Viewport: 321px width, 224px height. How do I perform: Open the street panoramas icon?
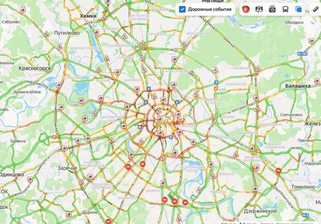[259, 9]
